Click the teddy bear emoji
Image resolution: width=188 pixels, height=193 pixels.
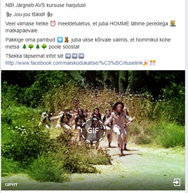click(x=67, y=40)
